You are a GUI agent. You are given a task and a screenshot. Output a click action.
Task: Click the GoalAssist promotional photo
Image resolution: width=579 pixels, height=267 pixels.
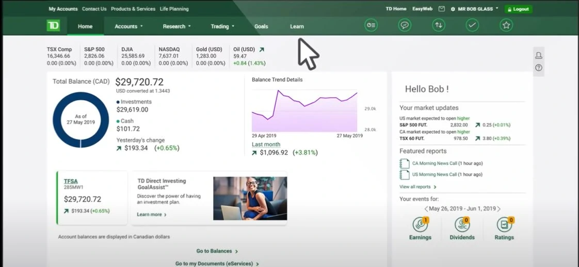250,198
